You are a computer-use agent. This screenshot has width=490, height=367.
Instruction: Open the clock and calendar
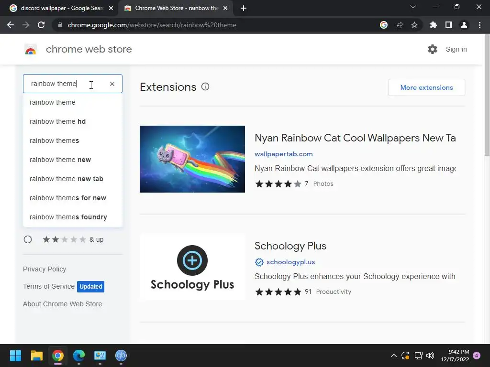(x=455, y=356)
